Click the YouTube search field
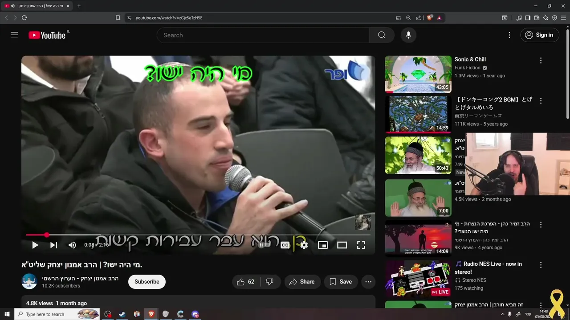Image resolution: width=570 pixels, height=320 pixels. click(263, 35)
